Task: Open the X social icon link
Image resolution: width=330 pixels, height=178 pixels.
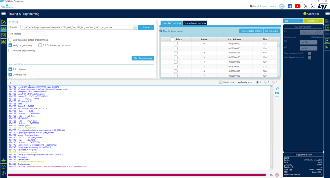Action: 306,6
